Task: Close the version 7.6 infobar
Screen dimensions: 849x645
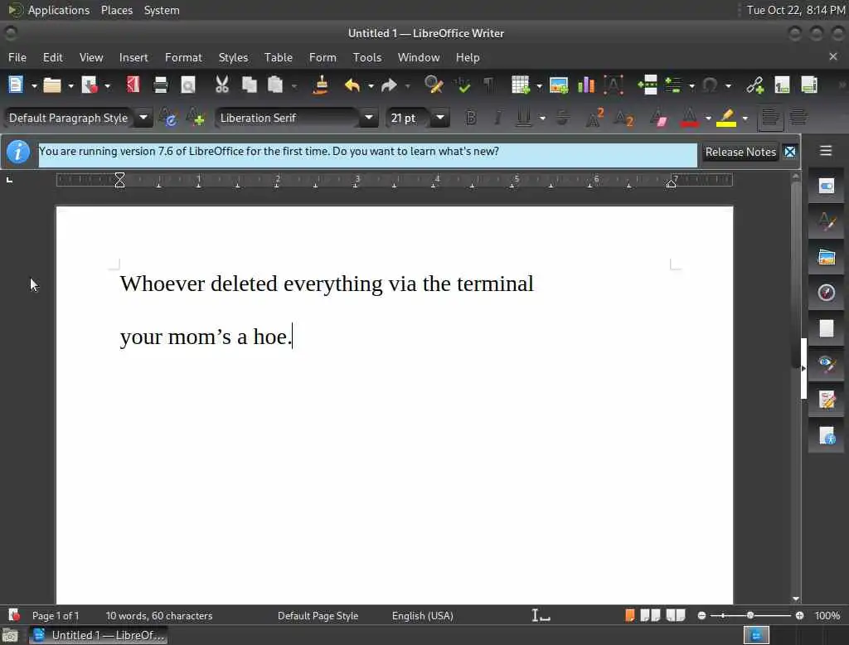Action: pyautogui.click(x=790, y=153)
